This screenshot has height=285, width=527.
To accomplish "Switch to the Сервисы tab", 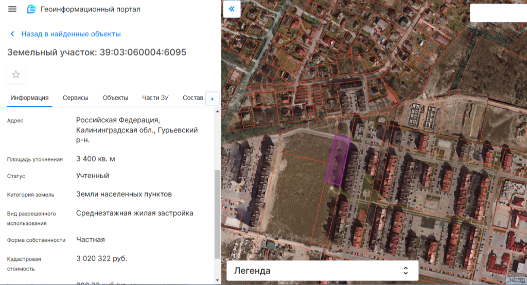I will [x=76, y=98].
